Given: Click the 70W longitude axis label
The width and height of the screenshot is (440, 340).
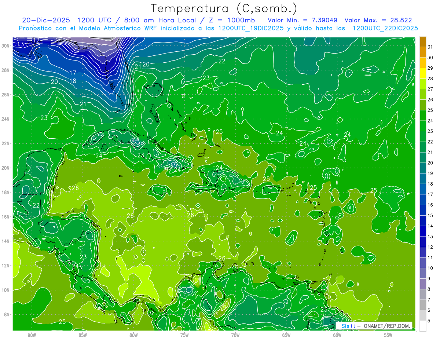Looking at the screenshot, I should click(235, 335).
